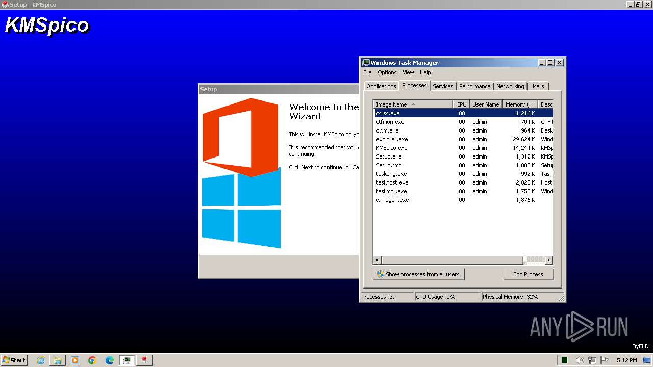Image resolution: width=653 pixels, height=367 pixels.
Task: Select the taskhost.exe process
Action: pyautogui.click(x=463, y=182)
